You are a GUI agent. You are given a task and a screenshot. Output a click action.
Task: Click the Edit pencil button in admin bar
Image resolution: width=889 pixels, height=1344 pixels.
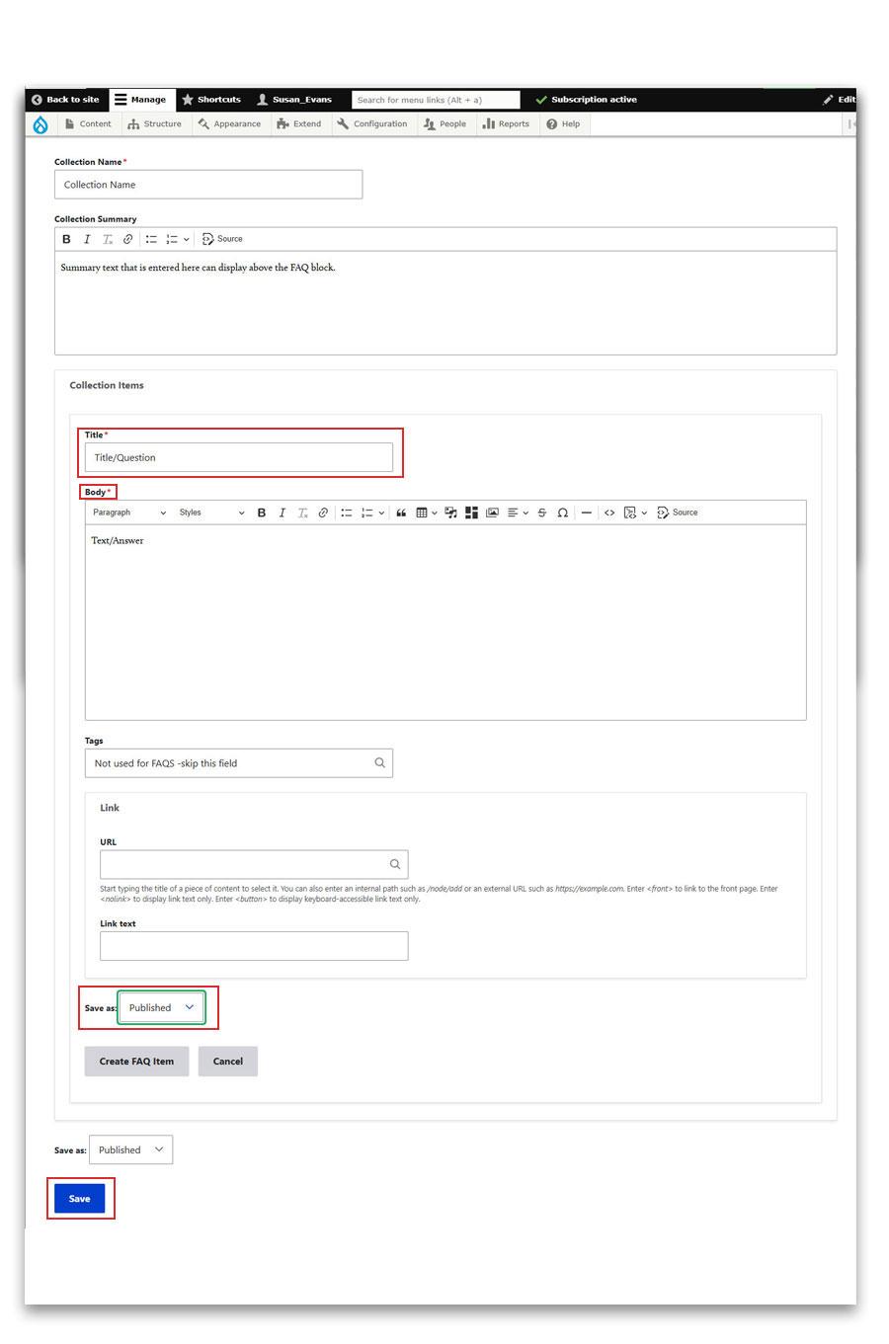click(x=839, y=100)
